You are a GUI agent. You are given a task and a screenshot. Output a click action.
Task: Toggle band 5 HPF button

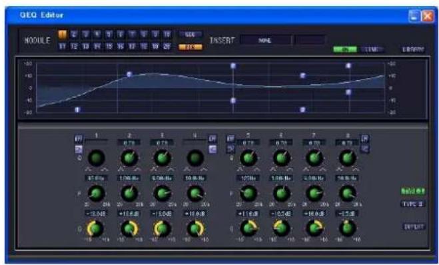[230, 138]
